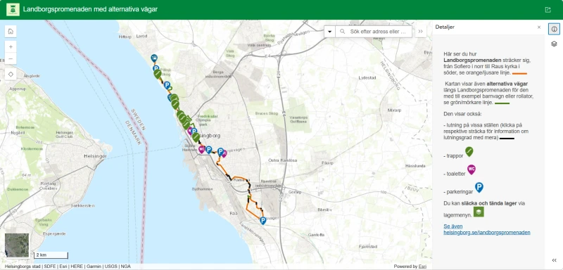Screen dimensions: 563x270
Task: Select the parking marker just below the bus marker
Action: click(156, 68)
